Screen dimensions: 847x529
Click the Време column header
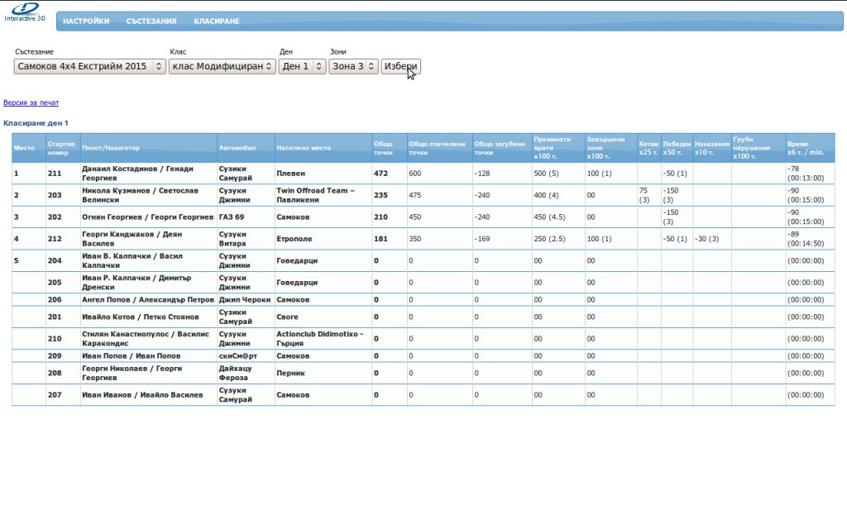click(805, 148)
